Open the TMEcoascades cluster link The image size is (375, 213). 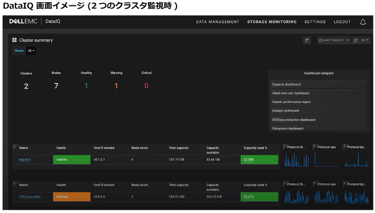[30, 197]
